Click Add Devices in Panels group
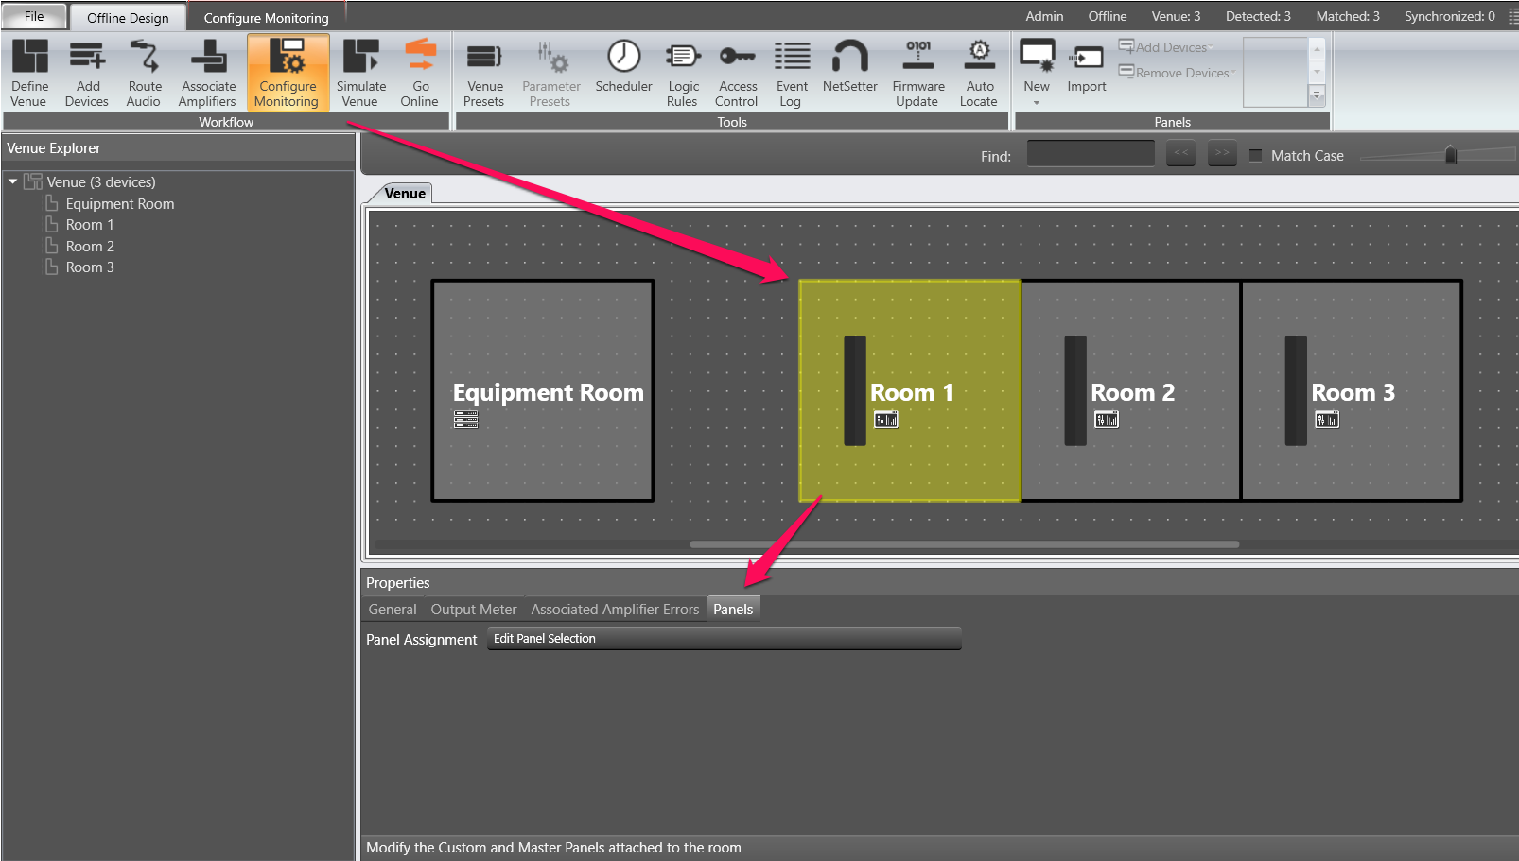 pyautogui.click(x=1165, y=47)
